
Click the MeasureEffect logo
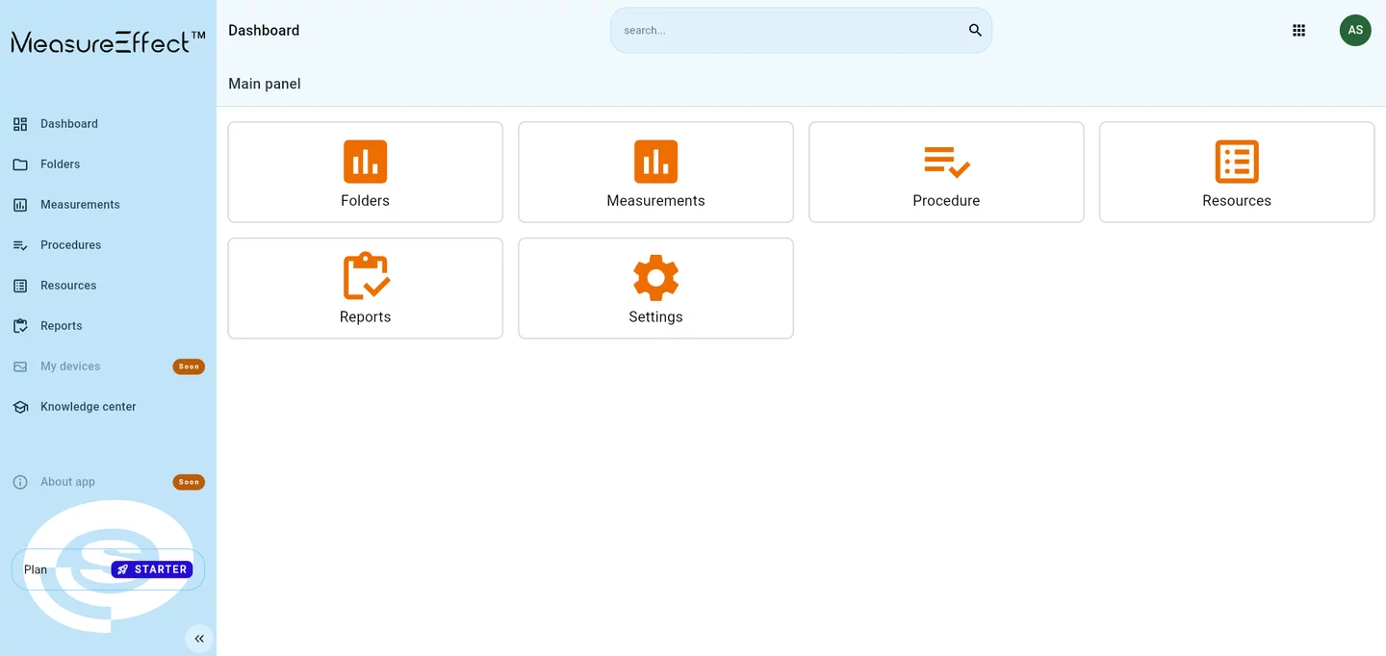pyautogui.click(x=108, y=41)
